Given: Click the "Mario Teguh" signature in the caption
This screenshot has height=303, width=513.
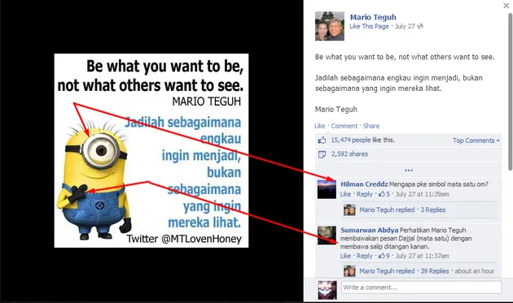Looking at the screenshot, I should point(336,110).
